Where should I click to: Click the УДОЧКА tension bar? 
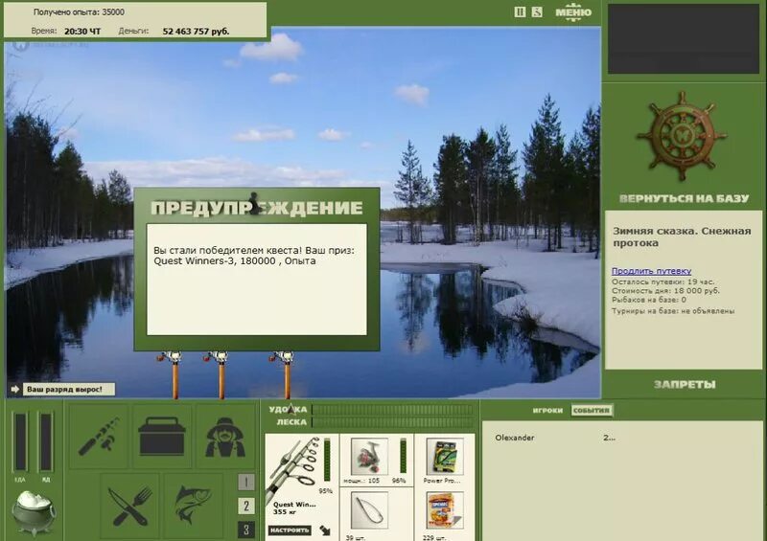[392, 410]
